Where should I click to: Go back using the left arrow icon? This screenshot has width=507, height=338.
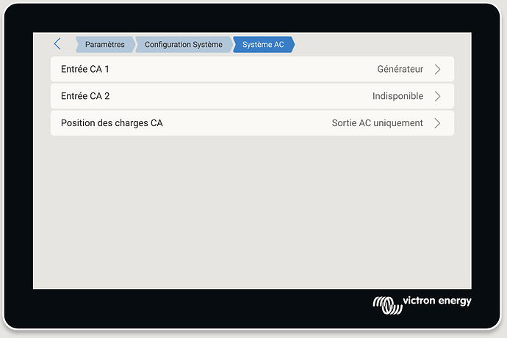(57, 44)
